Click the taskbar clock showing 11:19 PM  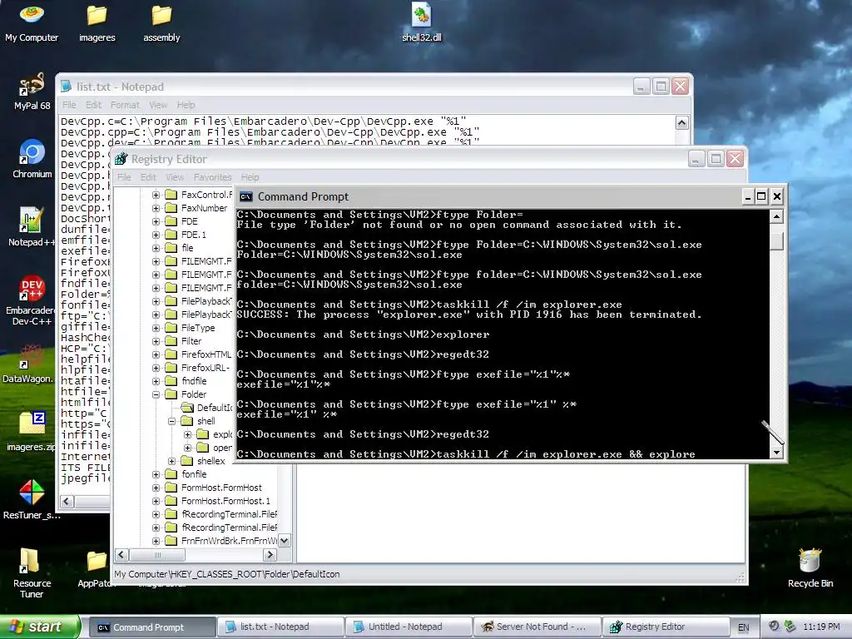tap(821, 627)
